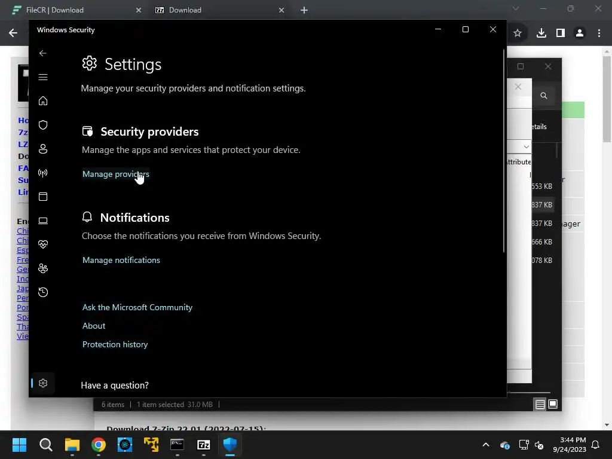
Task: Open Account protection person icon
Action: 43,149
